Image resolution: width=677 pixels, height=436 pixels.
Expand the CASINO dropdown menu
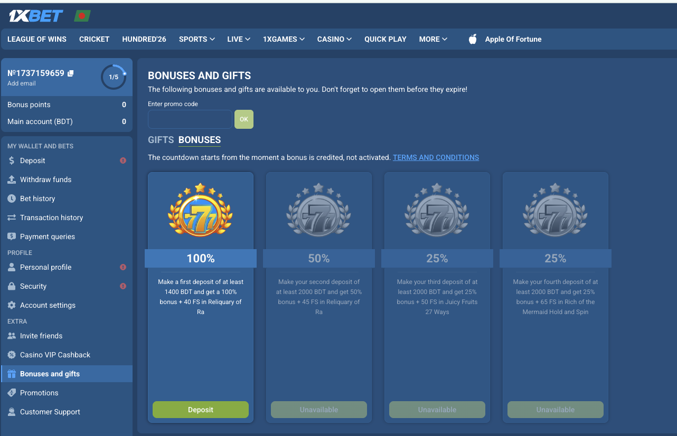point(334,39)
